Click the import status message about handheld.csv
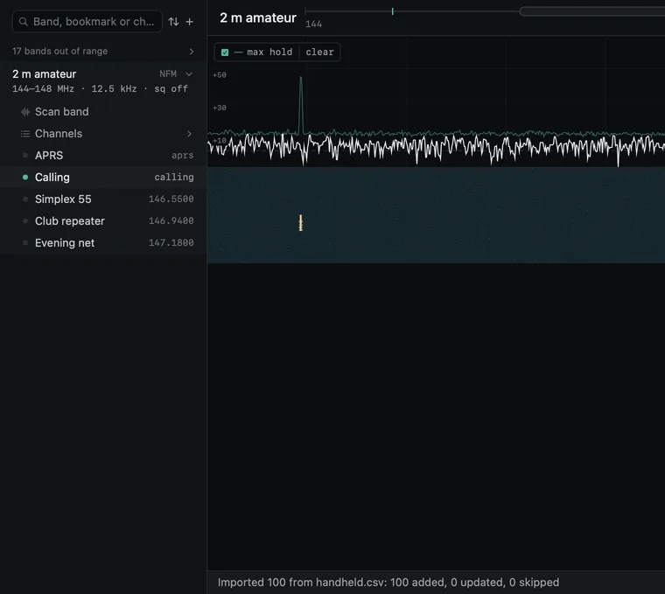 click(388, 583)
